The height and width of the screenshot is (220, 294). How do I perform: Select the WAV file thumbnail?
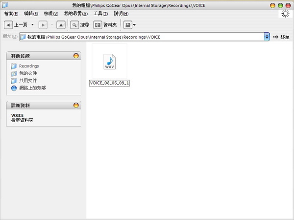tap(109, 62)
